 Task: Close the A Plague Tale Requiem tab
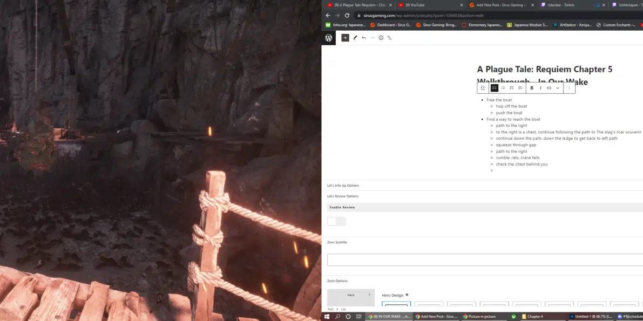click(390, 5)
